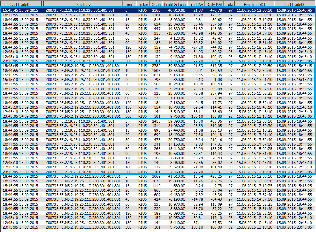
Task: Click last-column timestamp "15.09.2015 15:15:10"
Action: 294,80
